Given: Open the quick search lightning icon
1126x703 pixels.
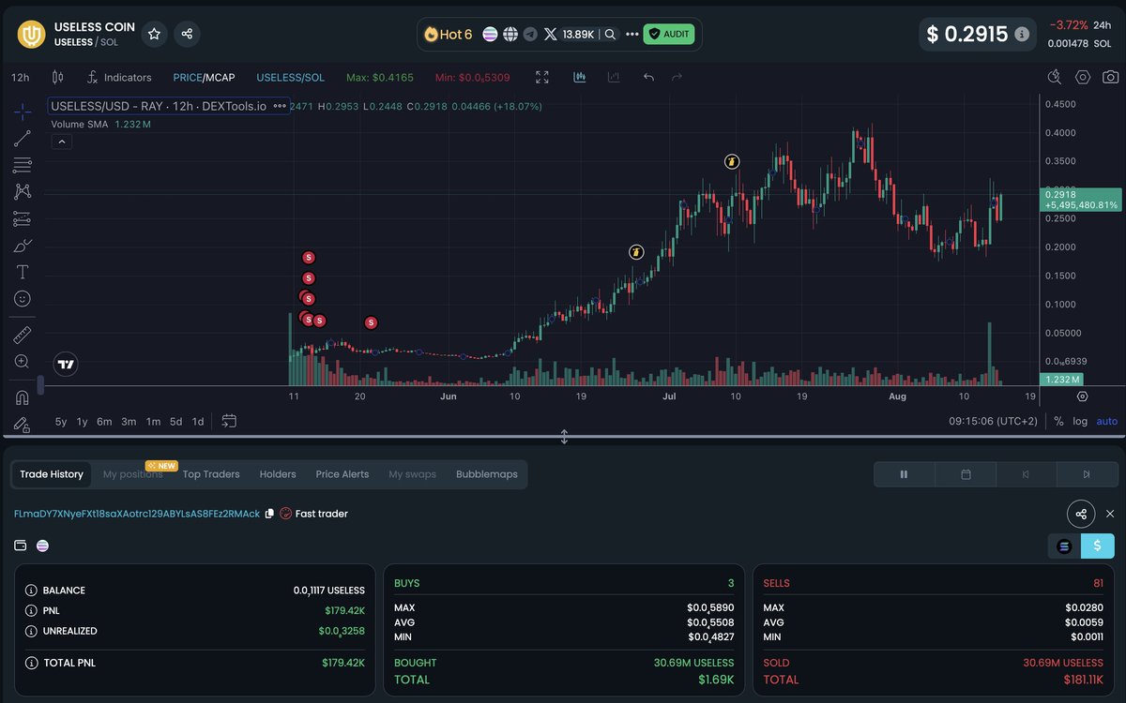Looking at the screenshot, I should (1055, 77).
